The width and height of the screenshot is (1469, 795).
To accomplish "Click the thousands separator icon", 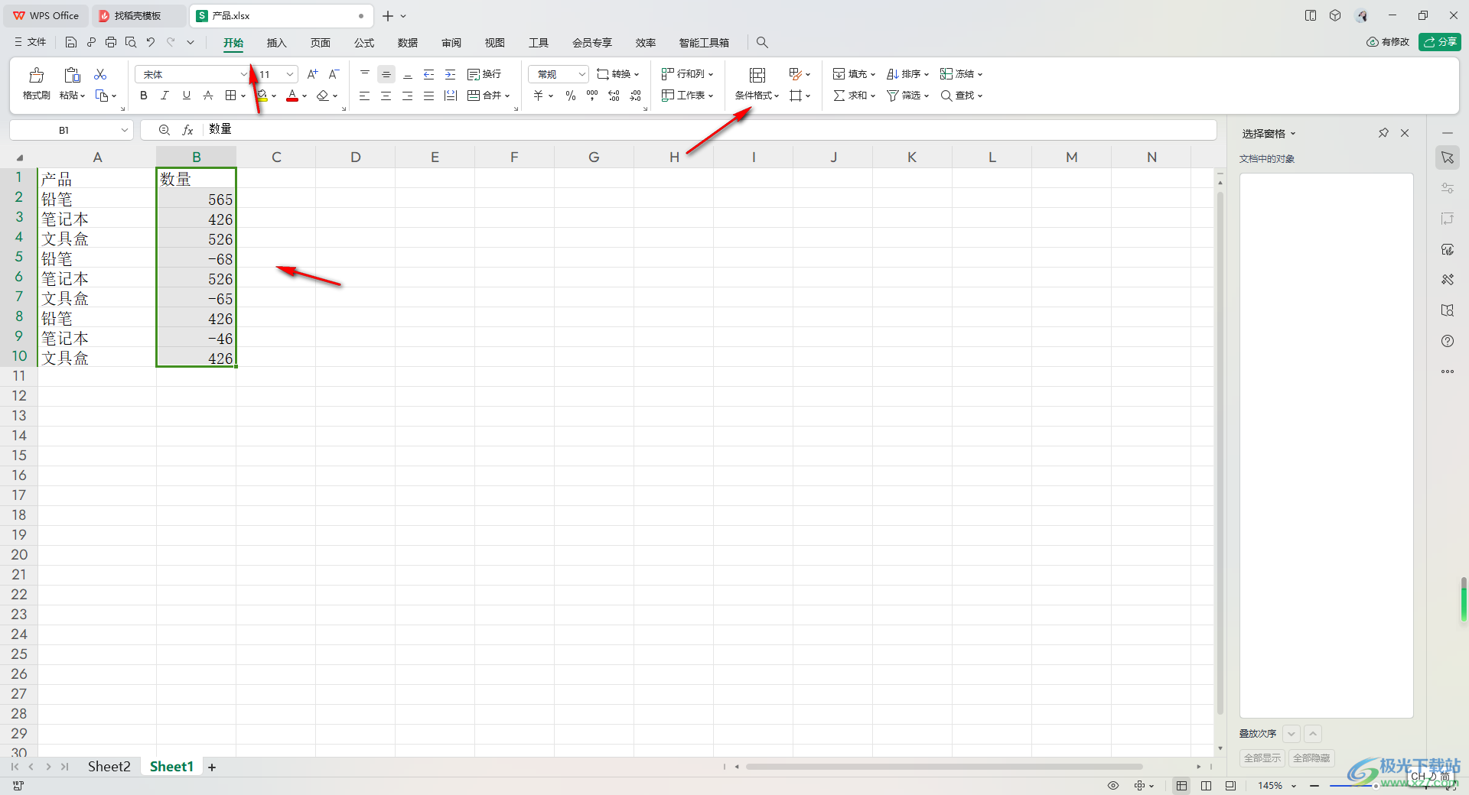I will 592,96.
